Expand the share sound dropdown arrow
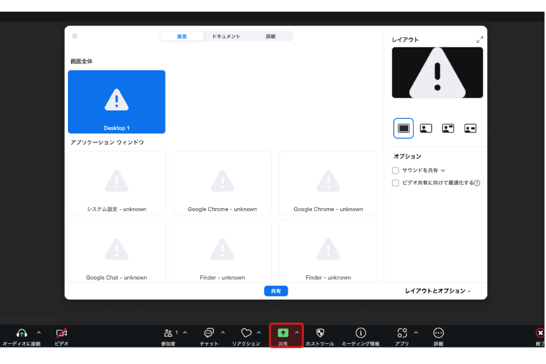The height and width of the screenshot is (364, 546). [443, 171]
